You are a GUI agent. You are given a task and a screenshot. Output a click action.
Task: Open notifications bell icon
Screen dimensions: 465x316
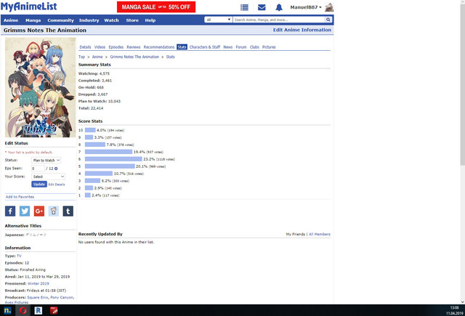(x=279, y=7)
